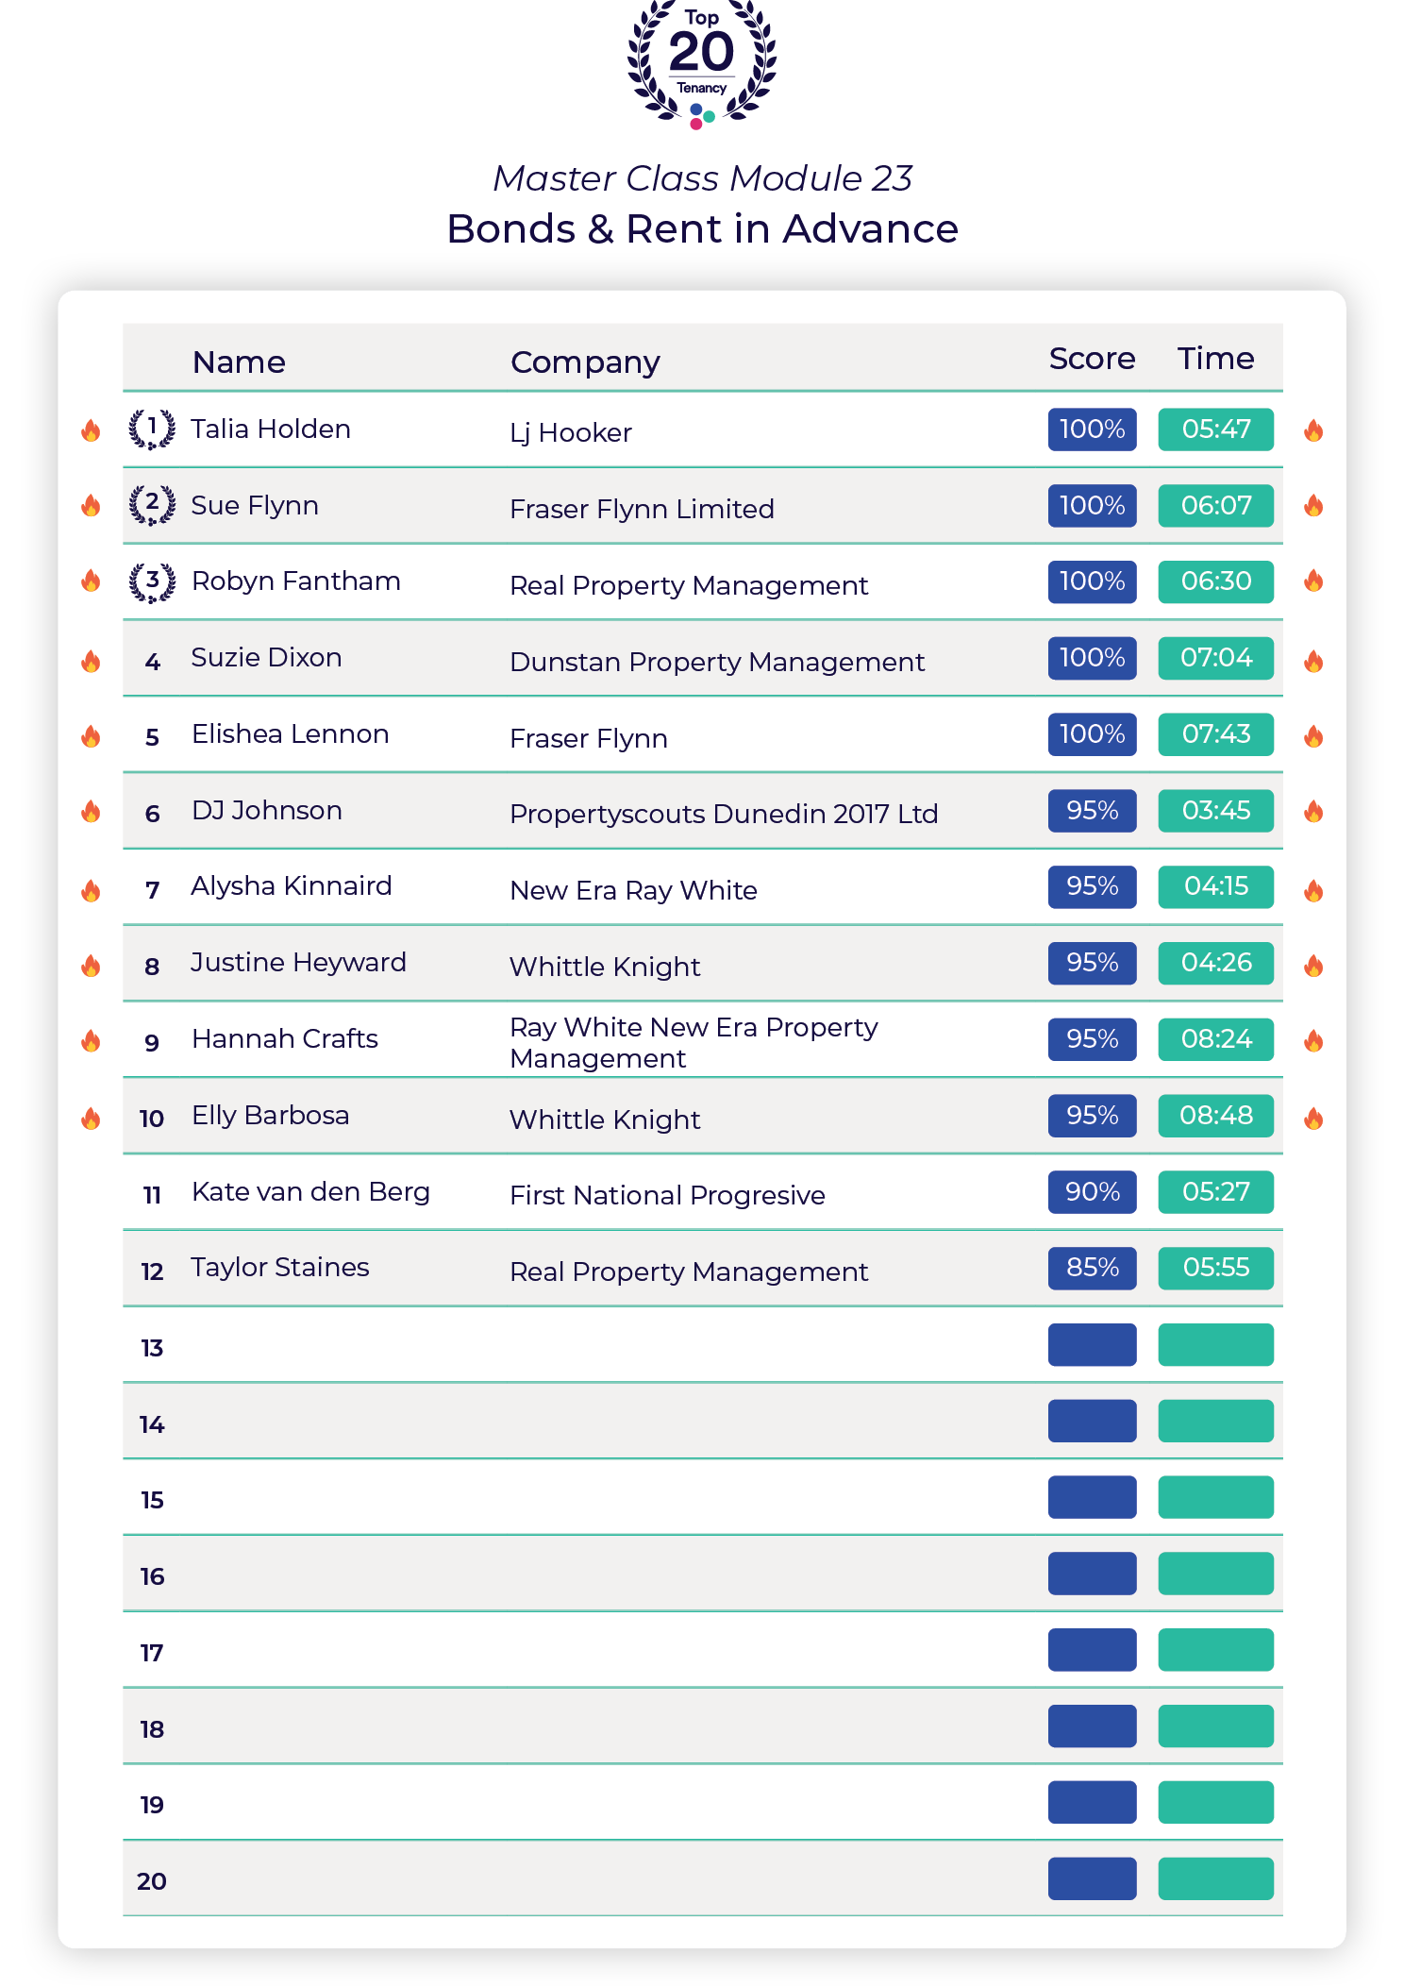Click the flame icon right of the 08:24 time
The image size is (1404, 1987).
(x=1313, y=1040)
